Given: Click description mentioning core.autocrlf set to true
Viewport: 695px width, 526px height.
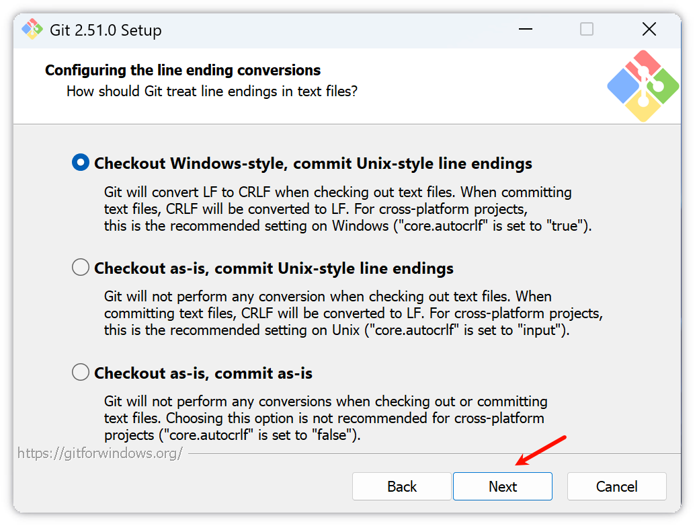Looking at the screenshot, I should [x=347, y=209].
